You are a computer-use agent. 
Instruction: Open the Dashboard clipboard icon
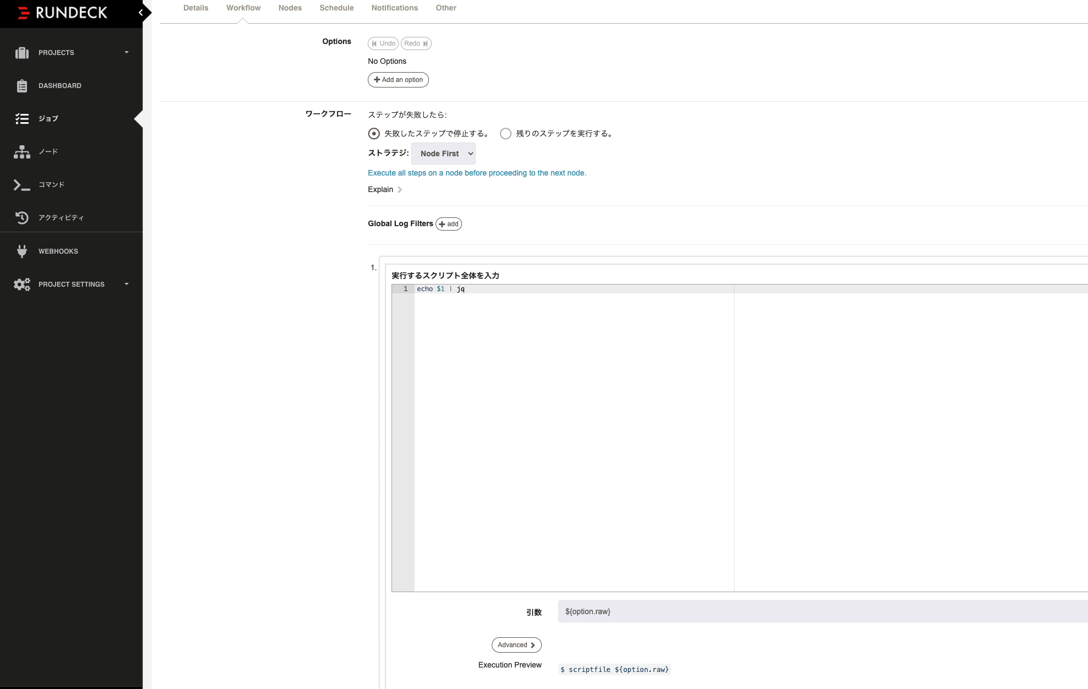click(22, 86)
